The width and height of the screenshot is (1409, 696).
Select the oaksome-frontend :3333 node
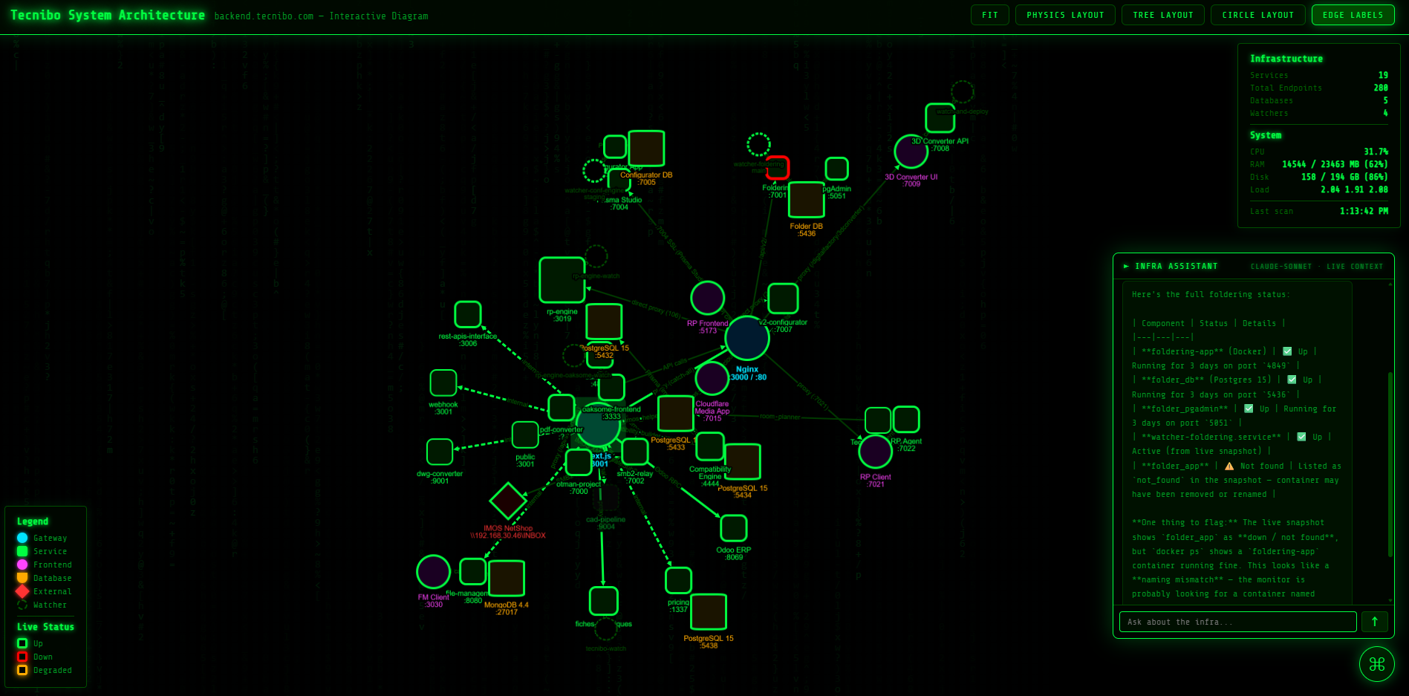(x=611, y=388)
